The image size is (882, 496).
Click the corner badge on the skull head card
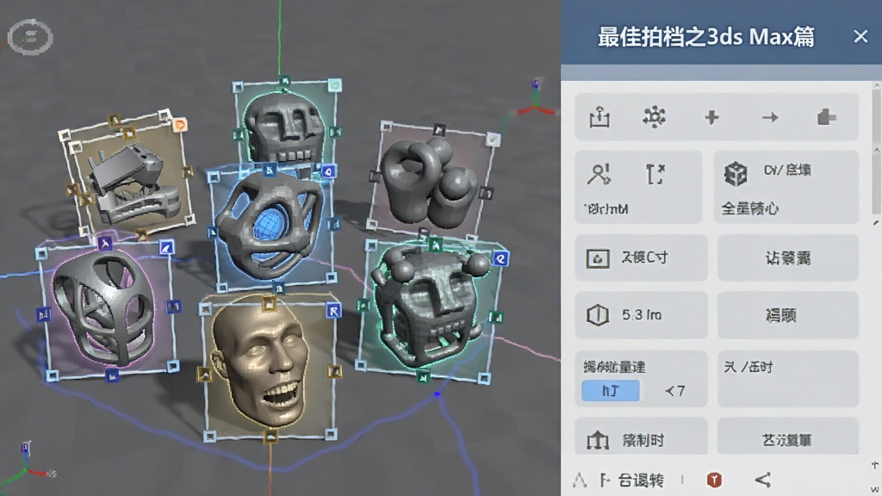(335, 85)
